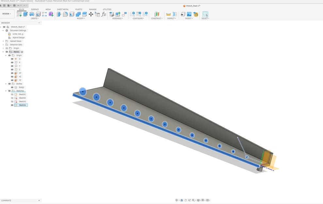Screen dimensions: 323x204
Task: Select the Combine tool icon
Action: pyautogui.click(x=78, y=14)
